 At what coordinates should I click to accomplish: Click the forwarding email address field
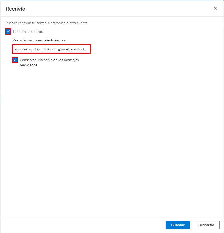(x=51, y=49)
